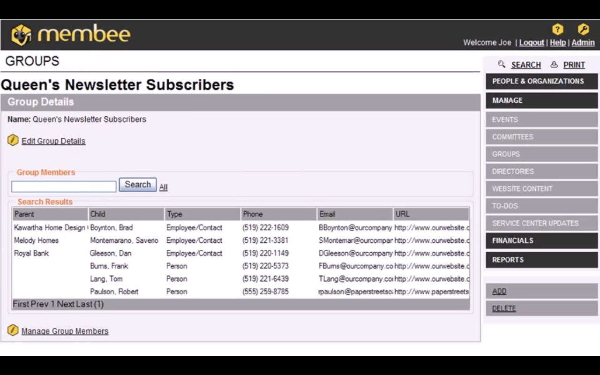Click the pencil icon beside Edit Group Details
The height and width of the screenshot is (375, 600).
[x=13, y=140]
